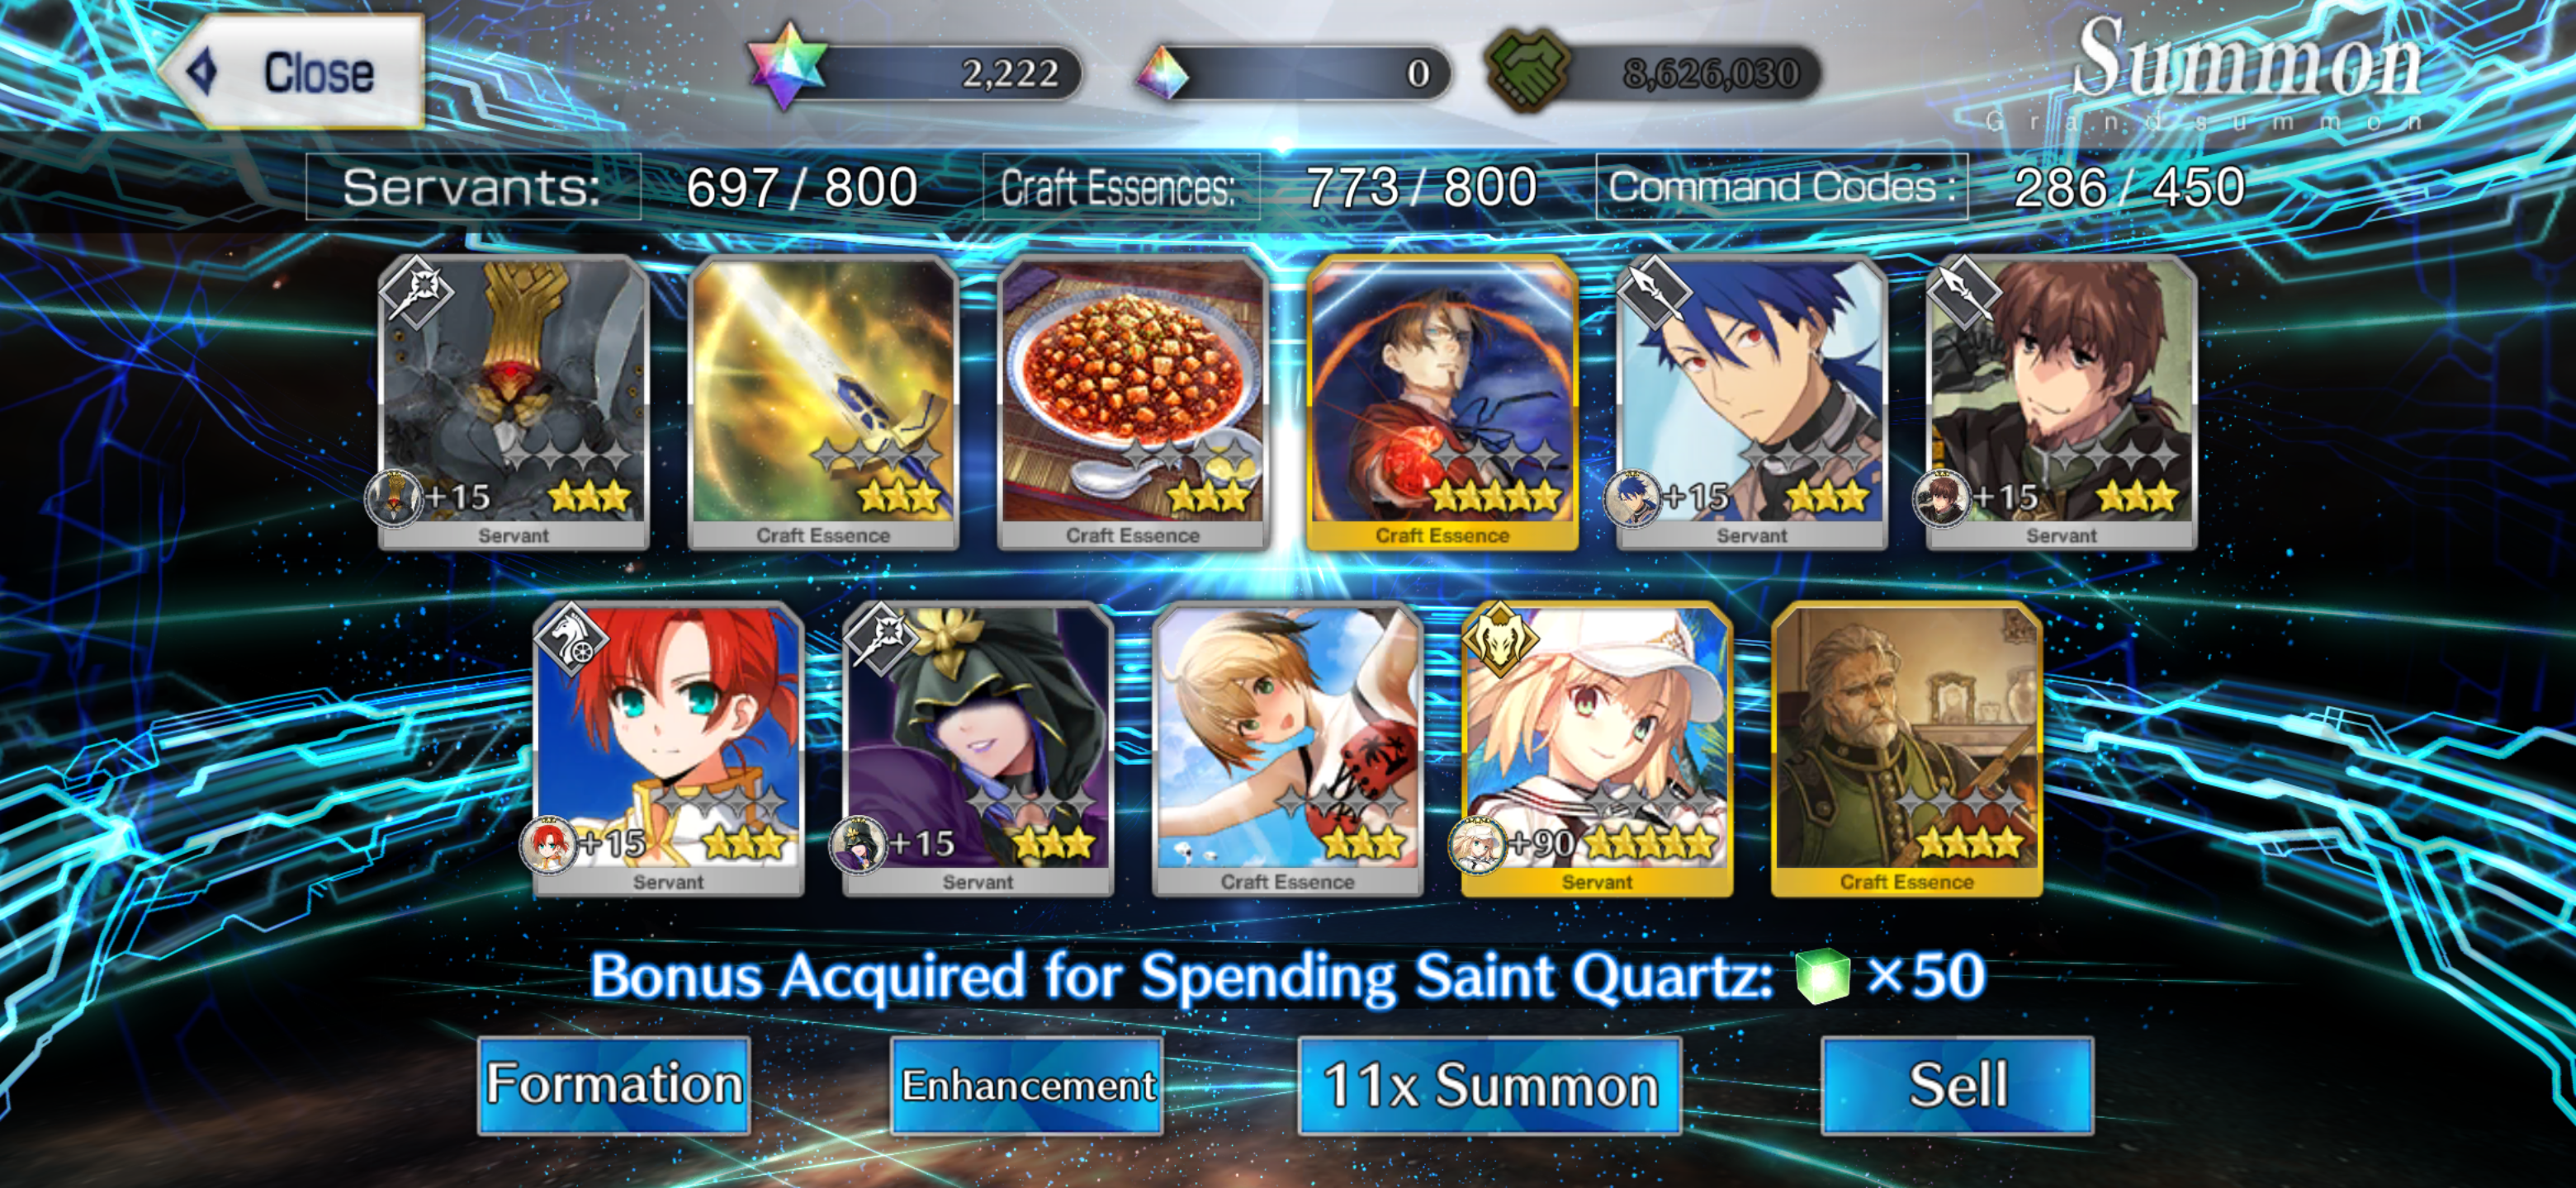Go to the Enhancement screen
The height and width of the screenshot is (1188, 2576).
pyautogui.click(x=1027, y=1085)
